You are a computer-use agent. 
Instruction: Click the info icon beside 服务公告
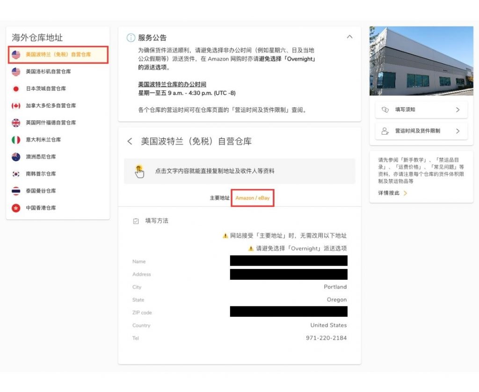click(x=131, y=38)
